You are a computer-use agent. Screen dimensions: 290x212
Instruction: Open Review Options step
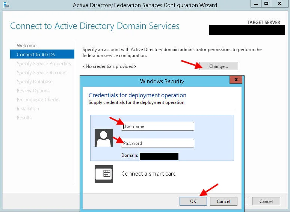pos(33,91)
